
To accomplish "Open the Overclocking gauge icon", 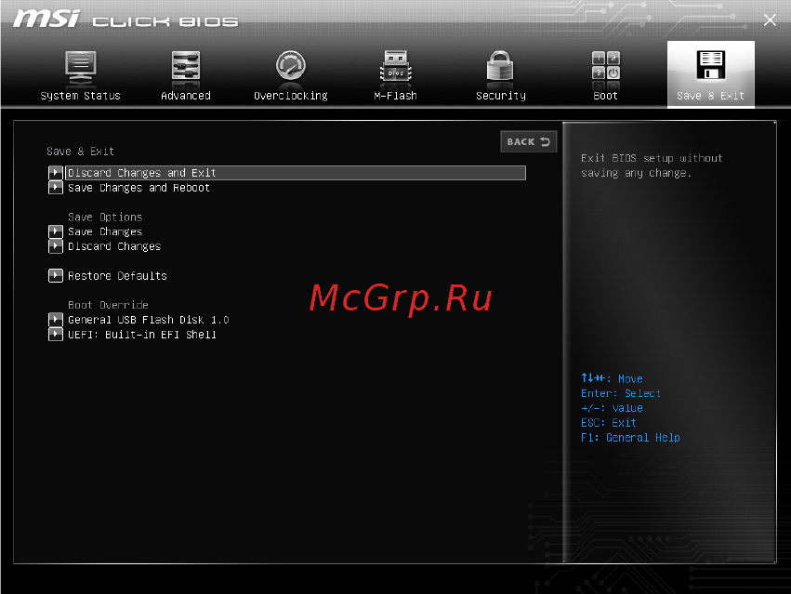I will point(291,66).
